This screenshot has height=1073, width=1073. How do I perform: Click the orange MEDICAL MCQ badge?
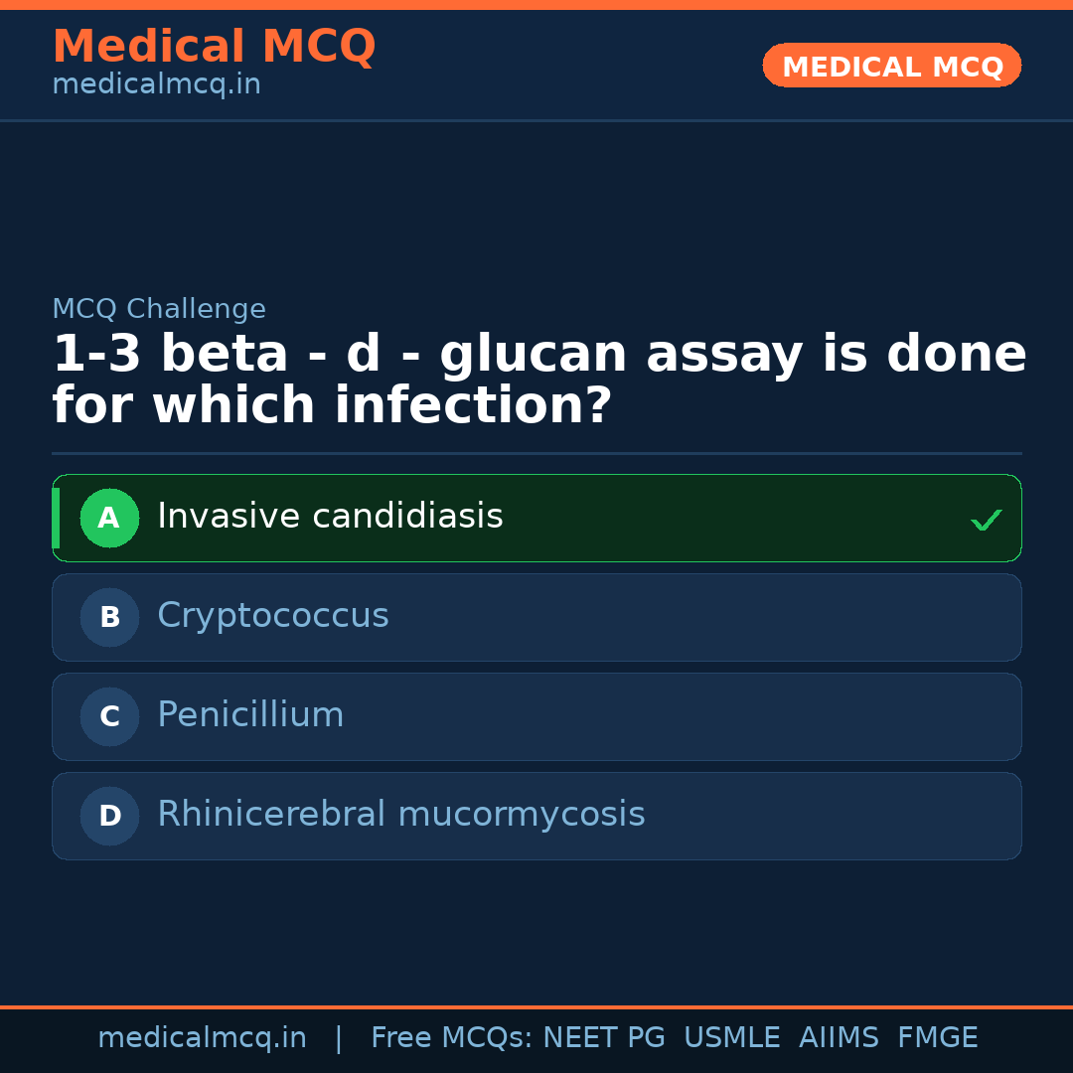click(891, 66)
